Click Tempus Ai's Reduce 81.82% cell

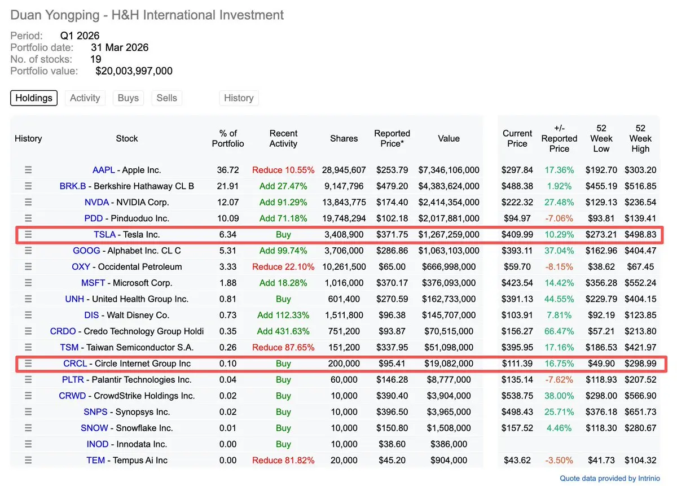tap(283, 460)
